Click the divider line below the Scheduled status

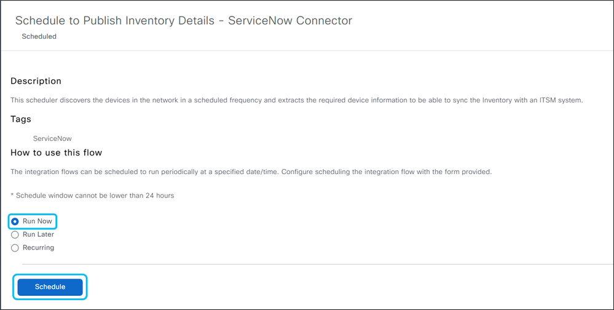(x=307, y=50)
